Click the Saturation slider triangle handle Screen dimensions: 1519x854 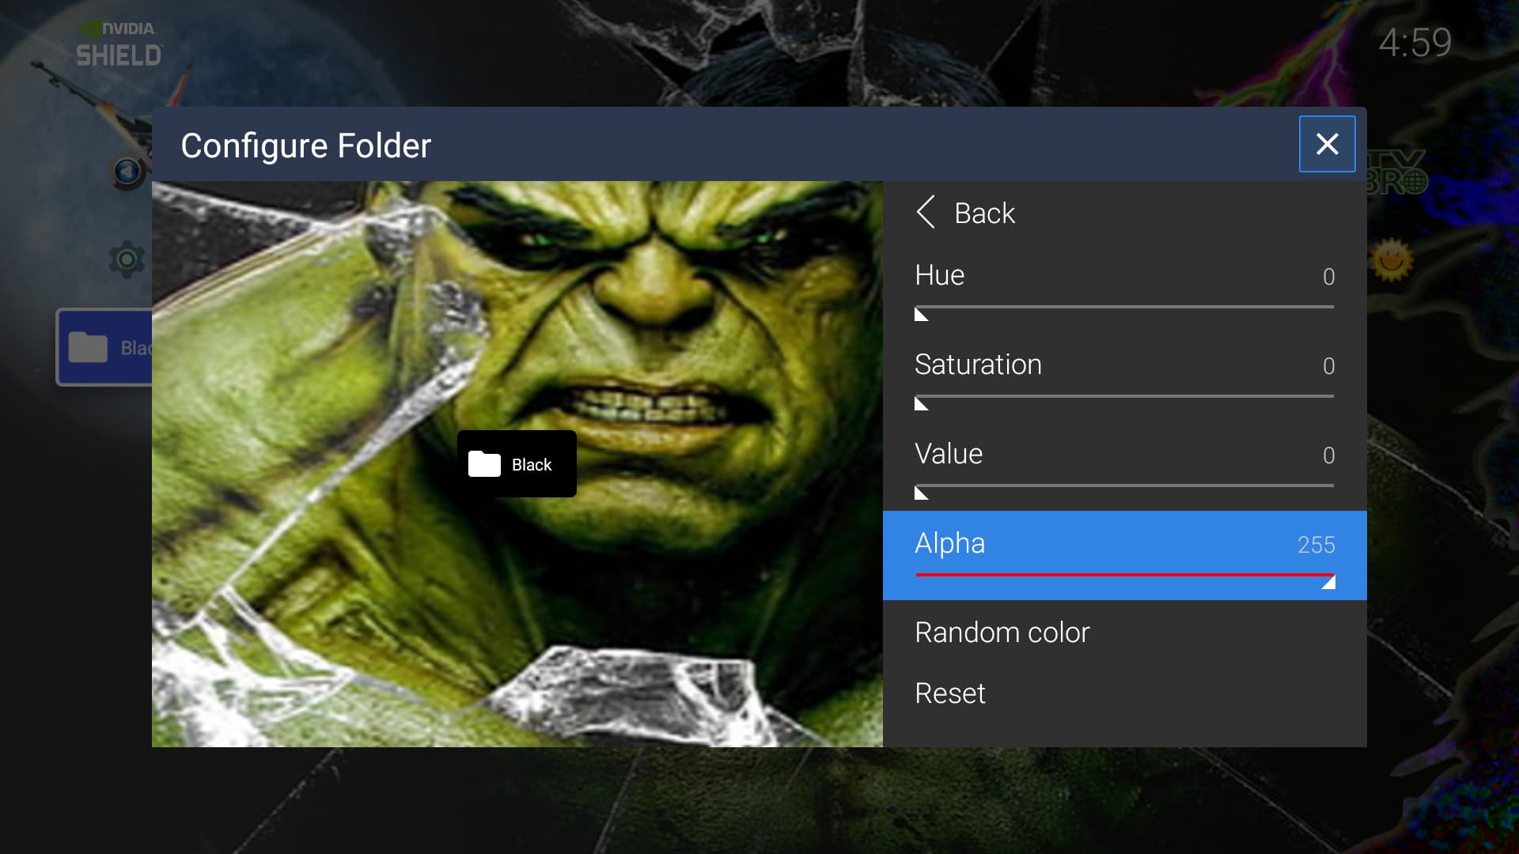(x=920, y=404)
